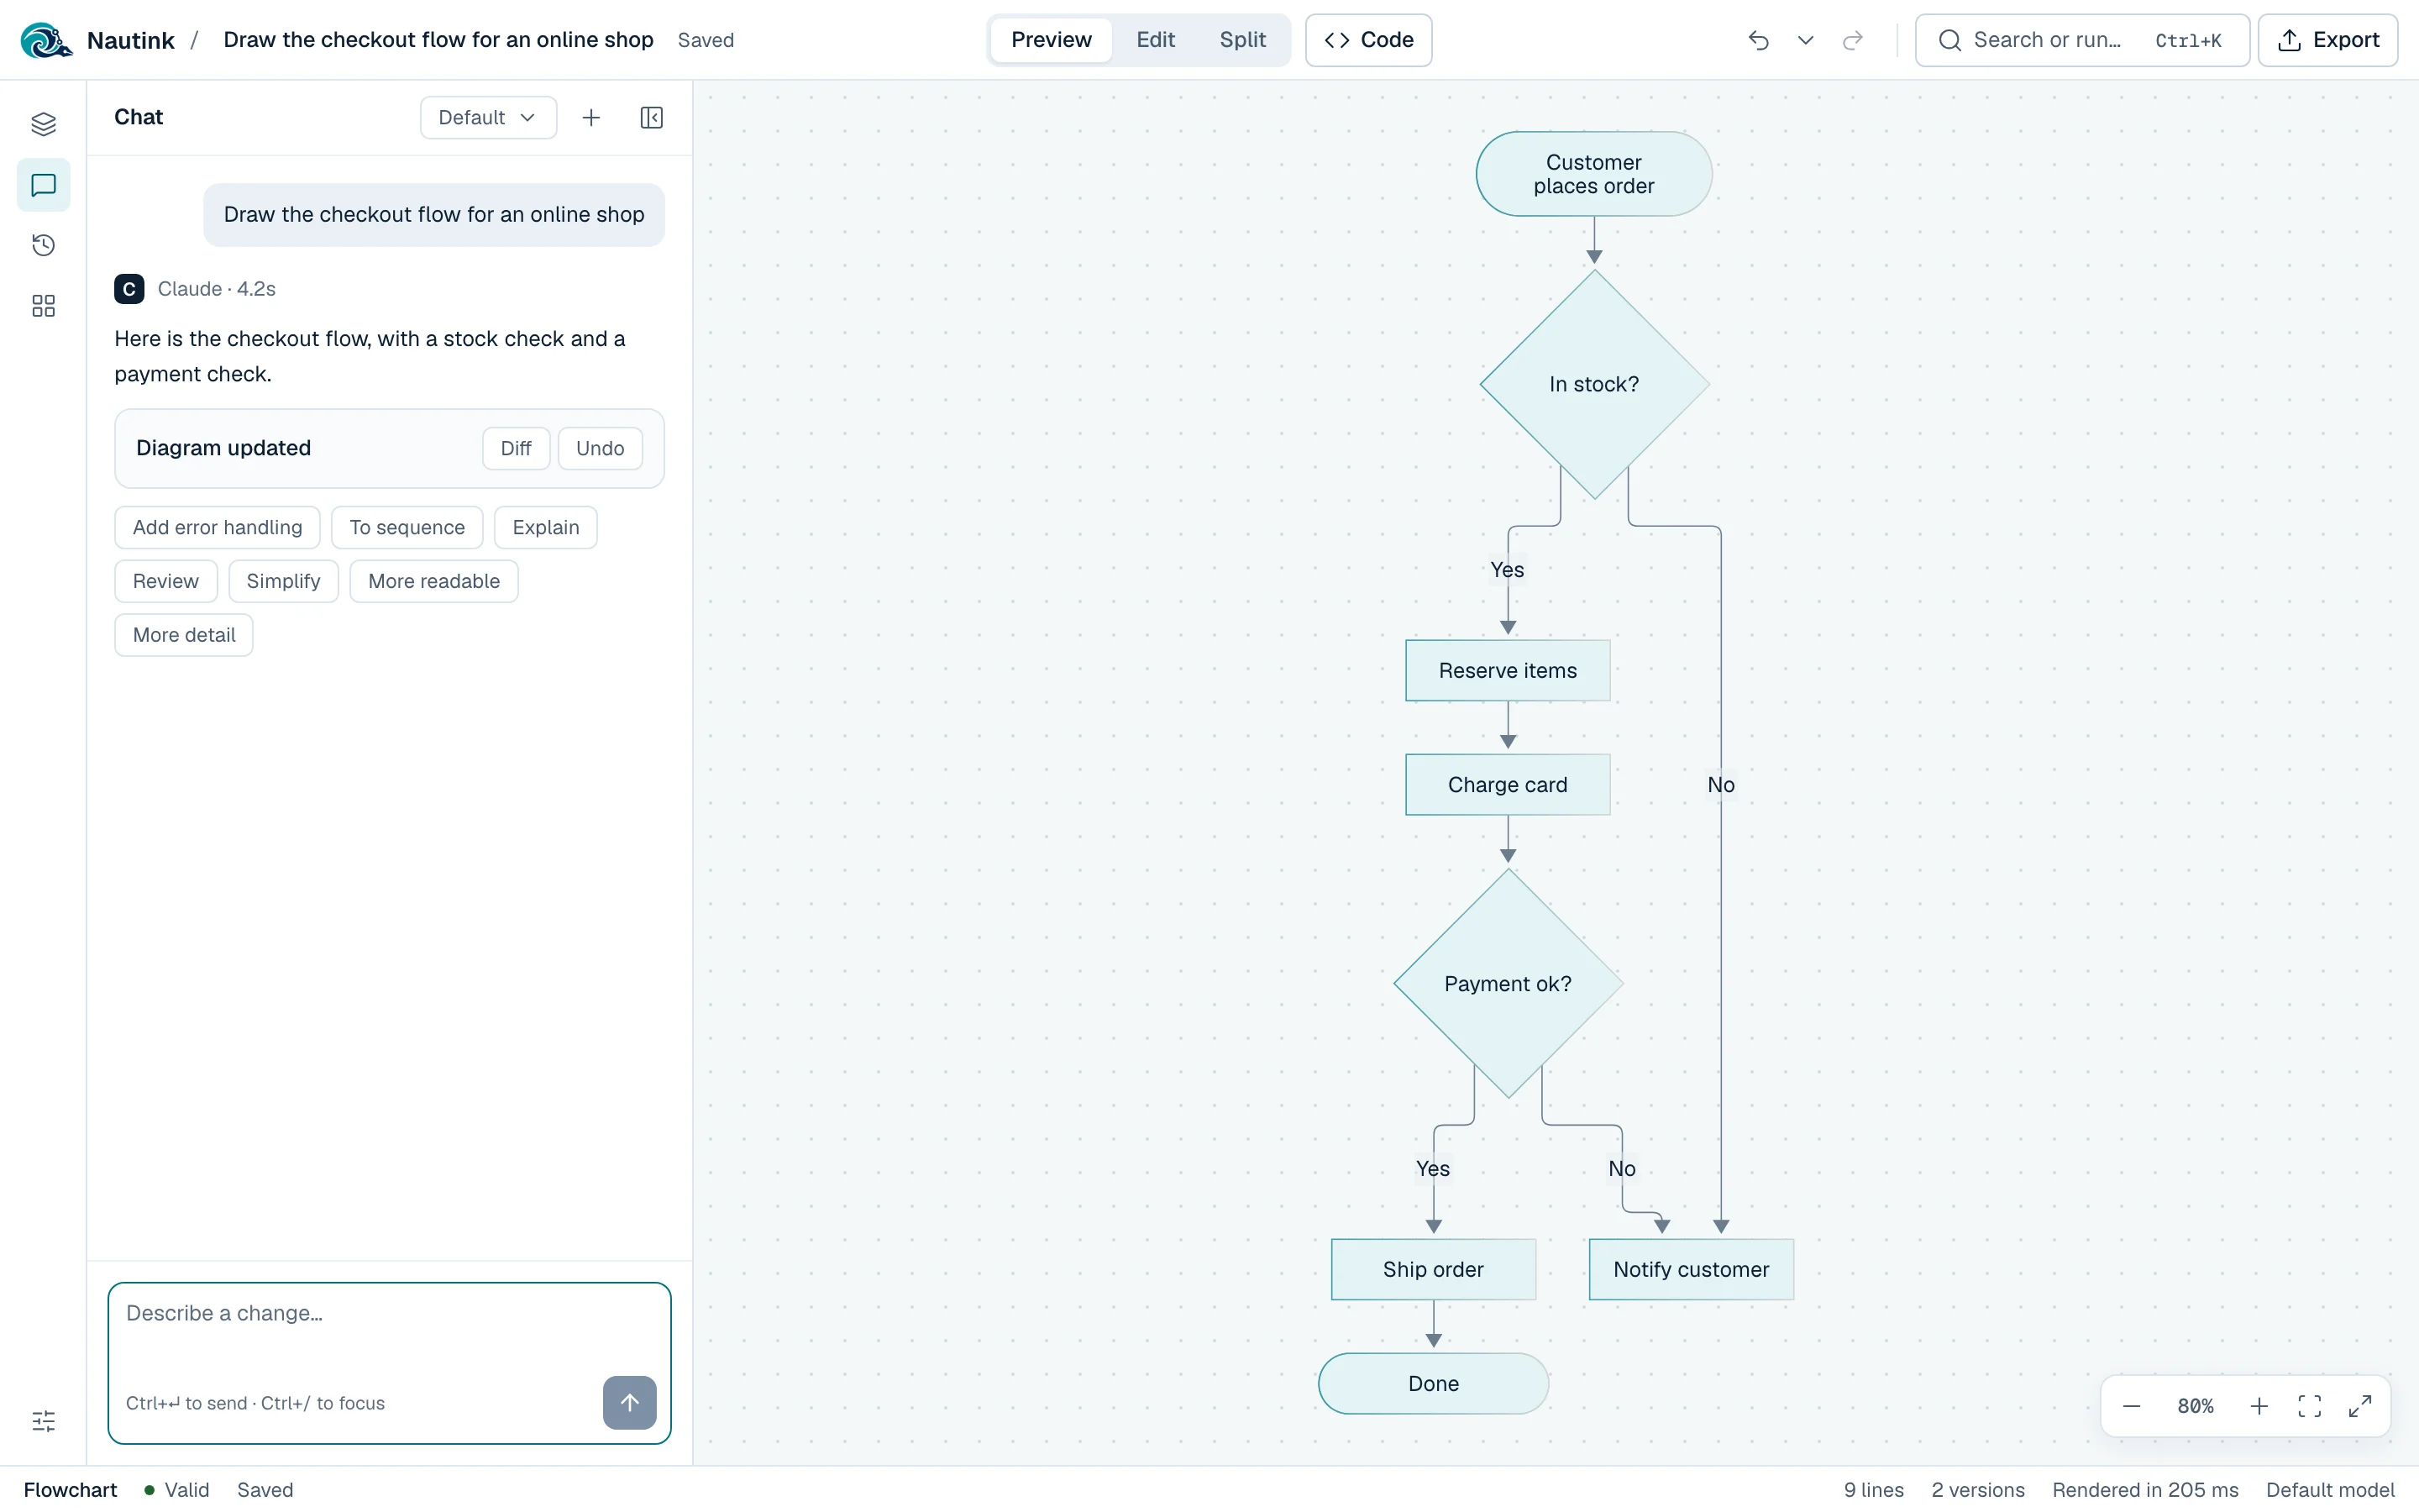The image size is (2419, 1512).
Task: Click the Chat panel heading
Action: 139,117
